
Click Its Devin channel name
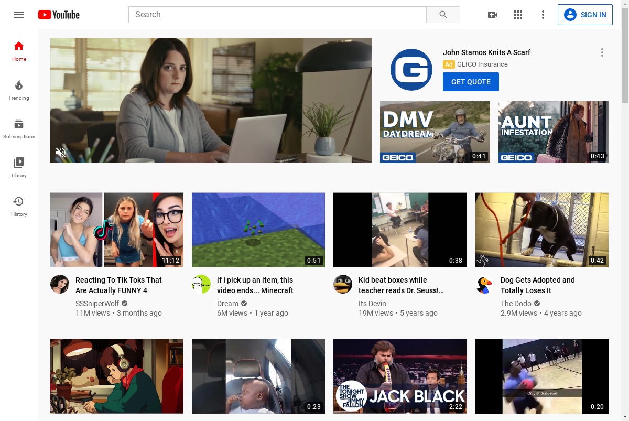pyautogui.click(x=372, y=304)
